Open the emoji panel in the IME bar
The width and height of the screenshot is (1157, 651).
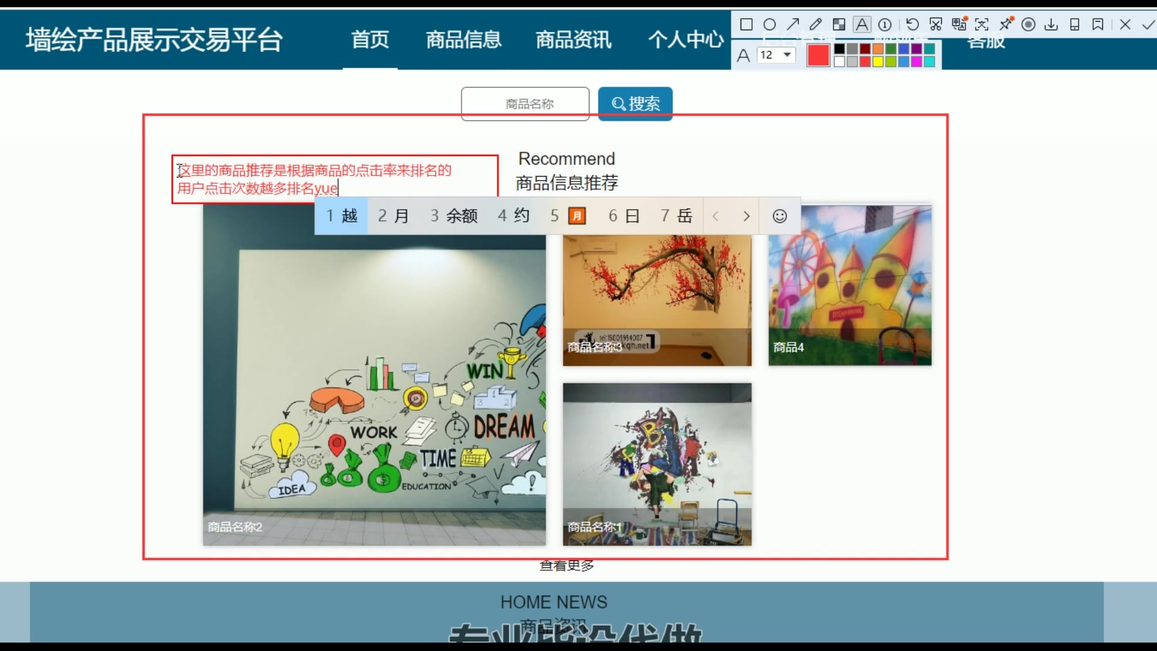(780, 216)
